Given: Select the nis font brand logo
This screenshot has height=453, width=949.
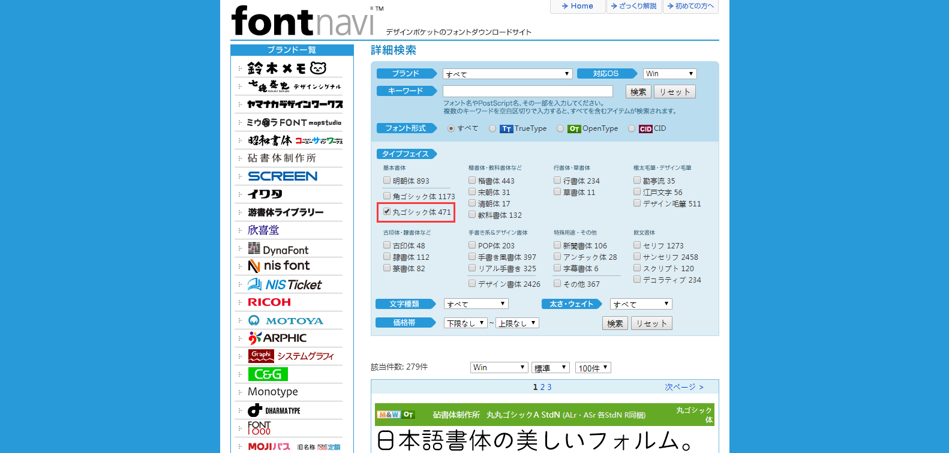Looking at the screenshot, I should click(x=279, y=266).
